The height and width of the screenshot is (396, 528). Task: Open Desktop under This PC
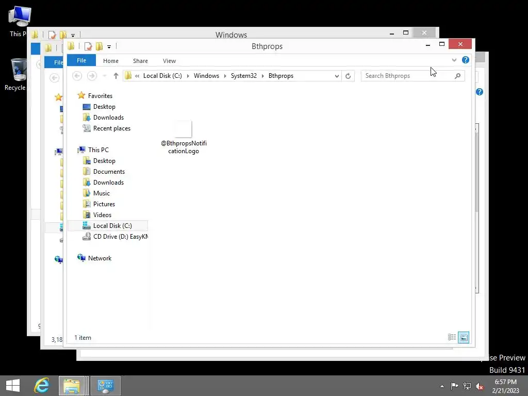pyautogui.click(x=104, y=161)
